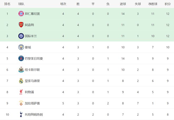The width and height of the screenshot is (174, 120).
Task: Click the 净胜球 column header
Action: (x=153, y=4)
